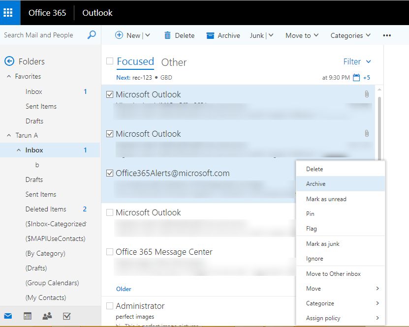
Task: Collapse the Tarun A folder tree
Action: pos(9,135)
